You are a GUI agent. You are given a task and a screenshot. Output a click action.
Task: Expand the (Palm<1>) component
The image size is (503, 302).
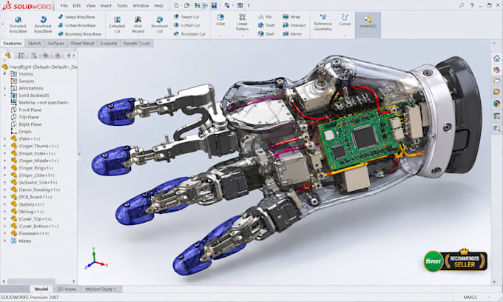(4, 138)
